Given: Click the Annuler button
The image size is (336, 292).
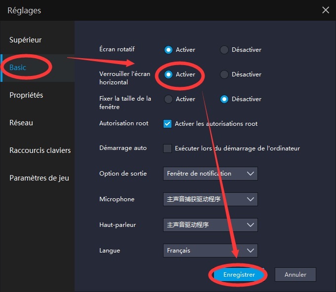Looking at the screenshot, I should [x=295, y=275].
